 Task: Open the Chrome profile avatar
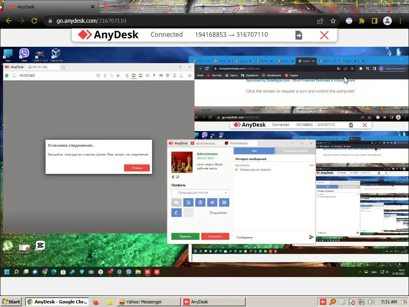coord(387,21)
